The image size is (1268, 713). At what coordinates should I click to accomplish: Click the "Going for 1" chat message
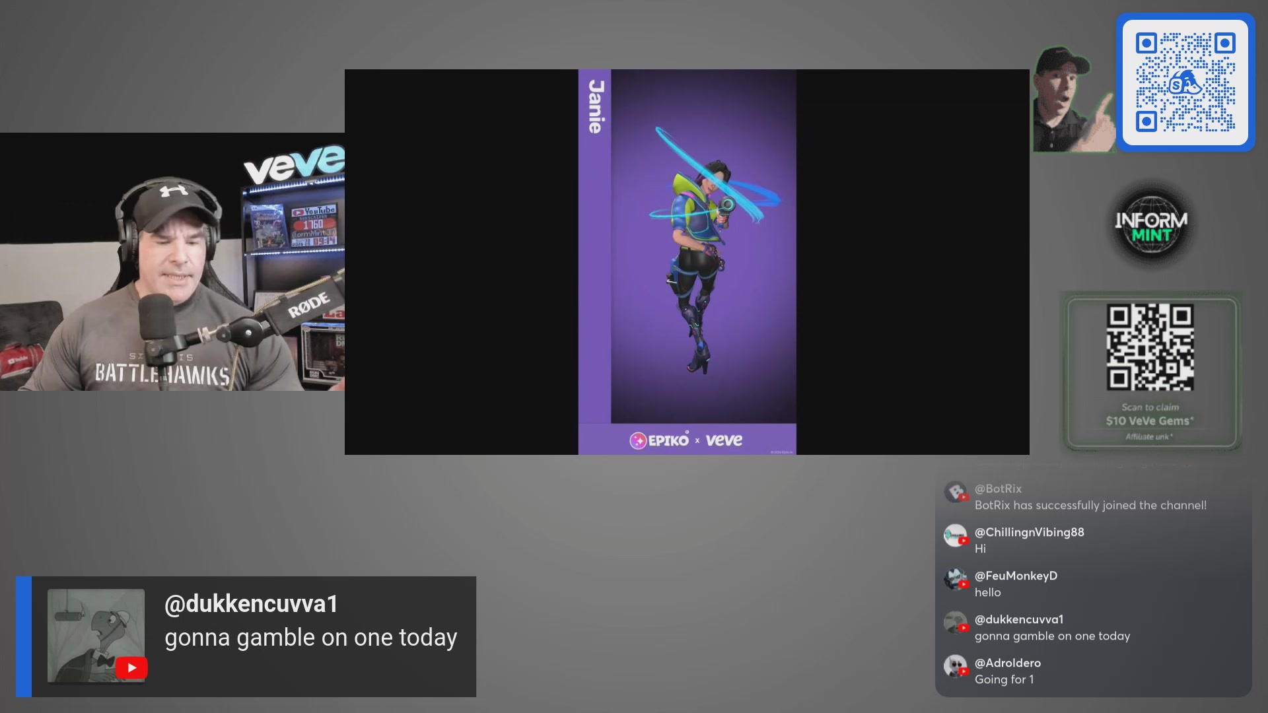tap(1004, 679)
